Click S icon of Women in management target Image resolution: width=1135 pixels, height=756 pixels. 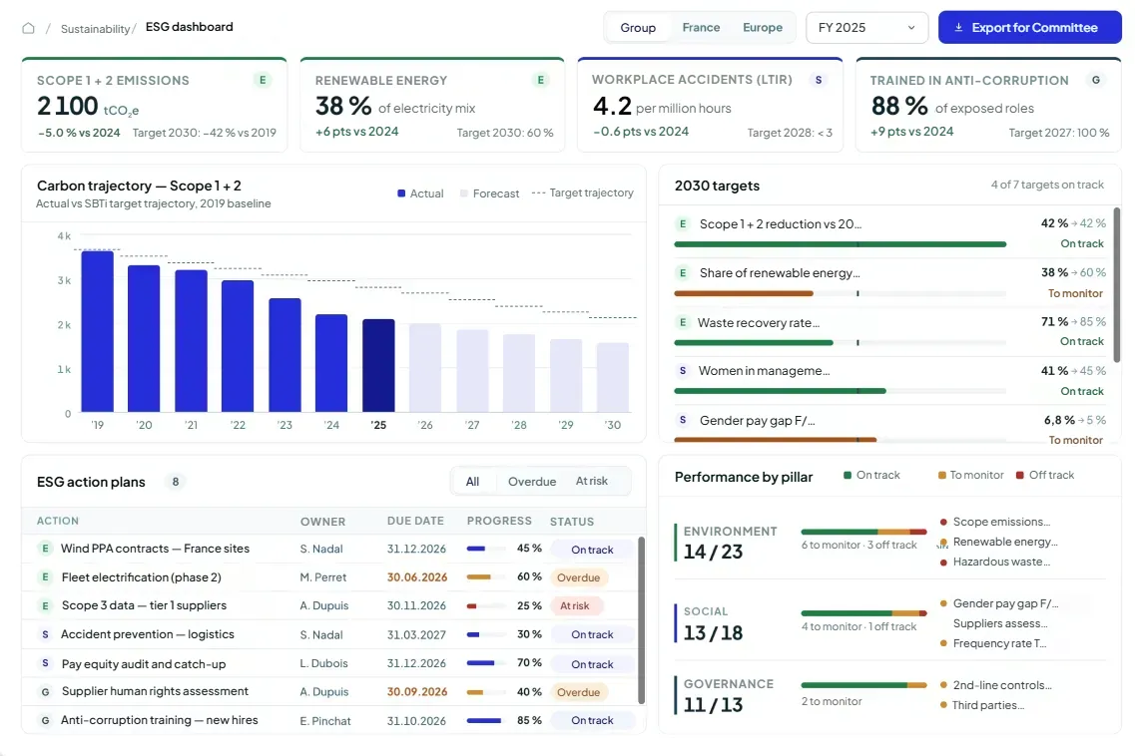point(682,370)
